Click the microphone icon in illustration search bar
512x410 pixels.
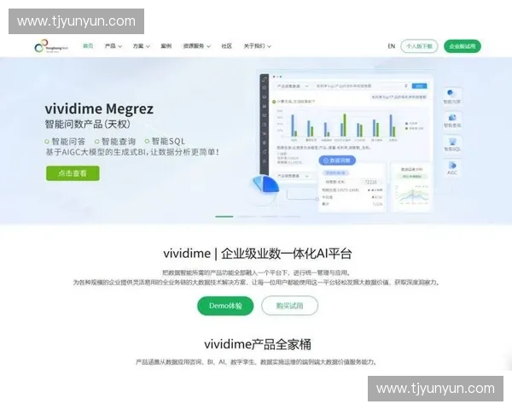click(x=406, y=85)
